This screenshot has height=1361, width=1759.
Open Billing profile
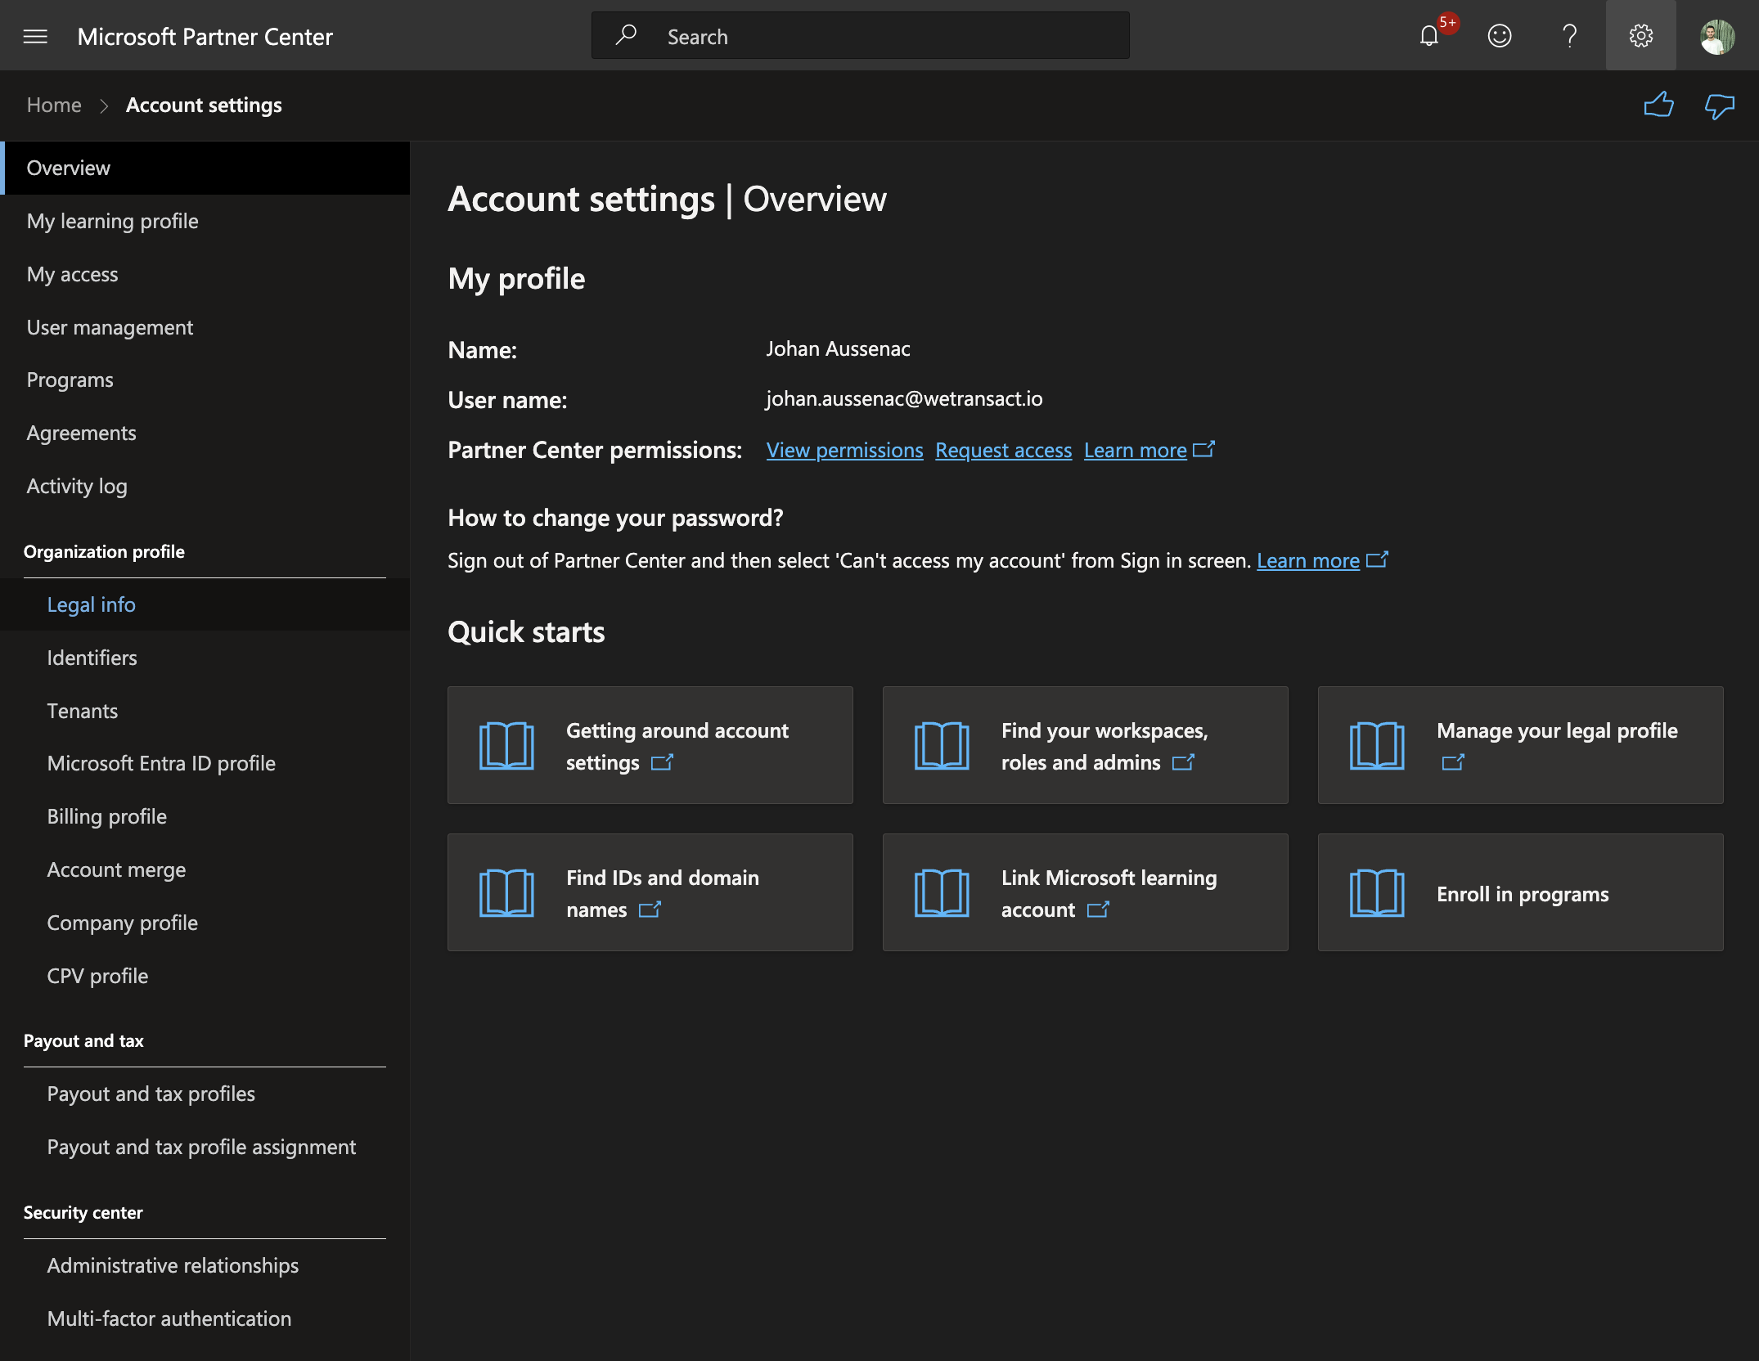pos(205,816)
